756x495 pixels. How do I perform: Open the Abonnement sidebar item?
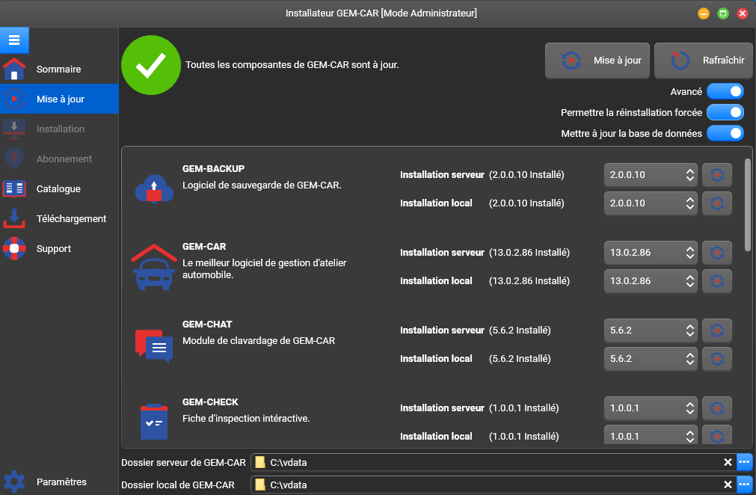pos(59,159)
